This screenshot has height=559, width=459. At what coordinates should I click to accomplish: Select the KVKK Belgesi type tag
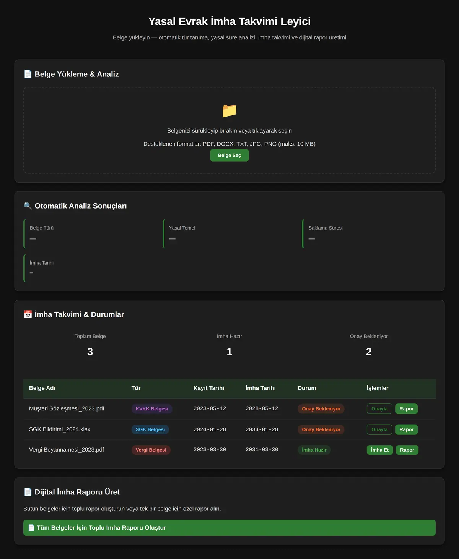pos(152,409)
